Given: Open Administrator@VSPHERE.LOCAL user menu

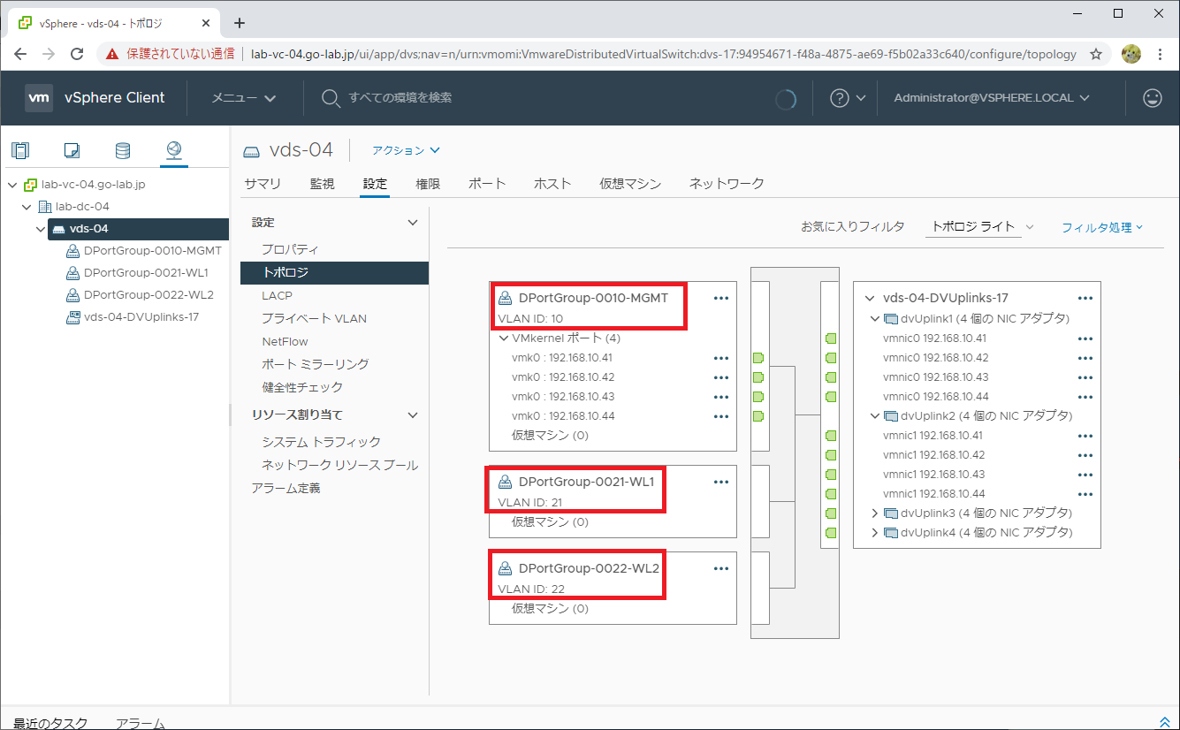Looking at the screenshot, I should [x=992, y=98].
